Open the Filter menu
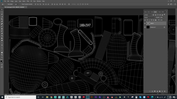The width and height of the screenshot is (177, 99). [x=28, y=1]
